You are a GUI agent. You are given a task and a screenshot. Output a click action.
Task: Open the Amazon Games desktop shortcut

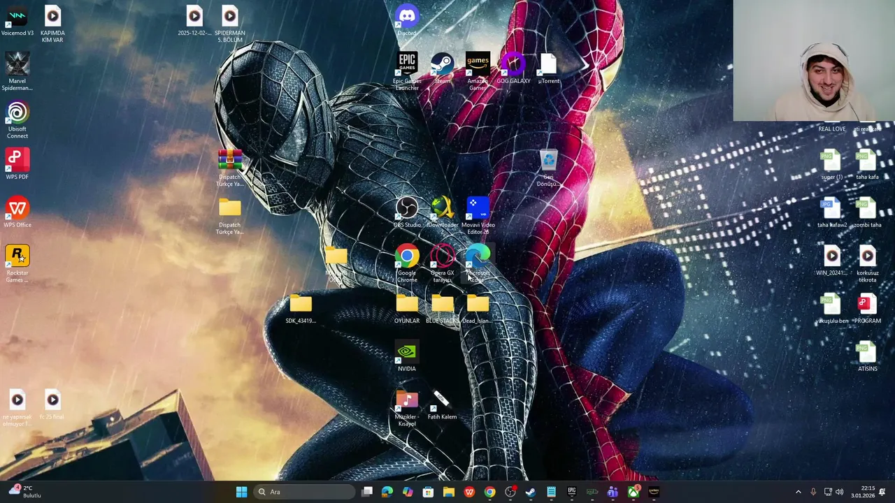click(x=478, y=71)
